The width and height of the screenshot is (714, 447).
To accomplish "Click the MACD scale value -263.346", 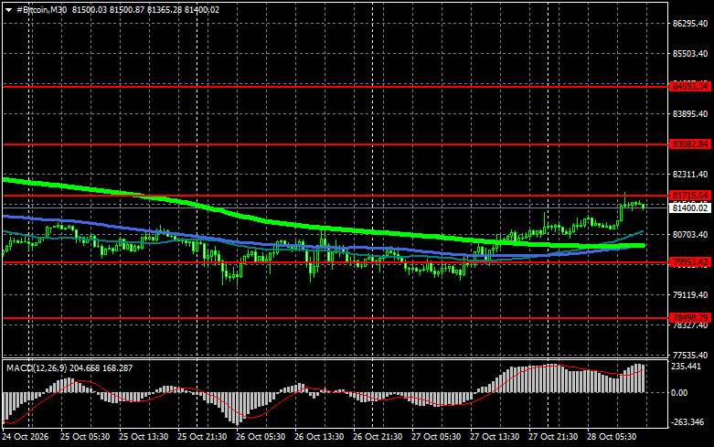I will click(x=687, y=422).
